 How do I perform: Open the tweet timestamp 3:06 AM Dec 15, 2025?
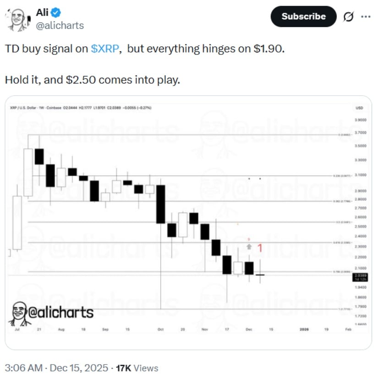pyautogui.click(x=56, y=368)
